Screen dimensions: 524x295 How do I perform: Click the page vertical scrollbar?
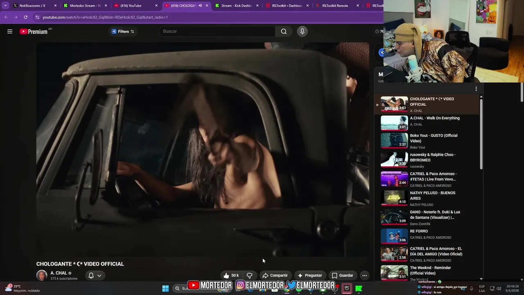tap(522, 92)
